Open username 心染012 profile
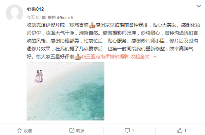Image resolution: width=205 pixels, height=135 pixels. click(35, 9)
